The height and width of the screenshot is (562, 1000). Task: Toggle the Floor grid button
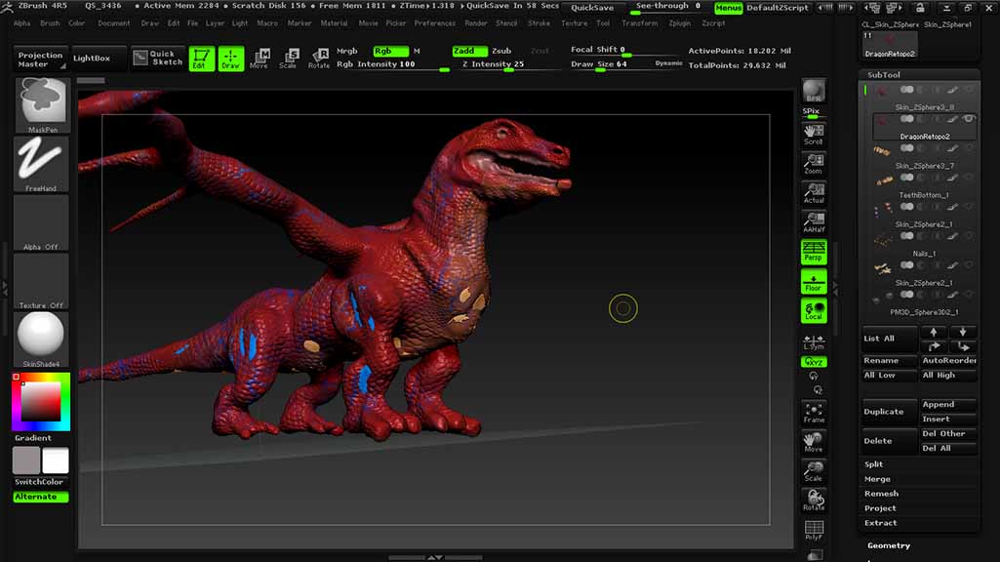(814, 281)
